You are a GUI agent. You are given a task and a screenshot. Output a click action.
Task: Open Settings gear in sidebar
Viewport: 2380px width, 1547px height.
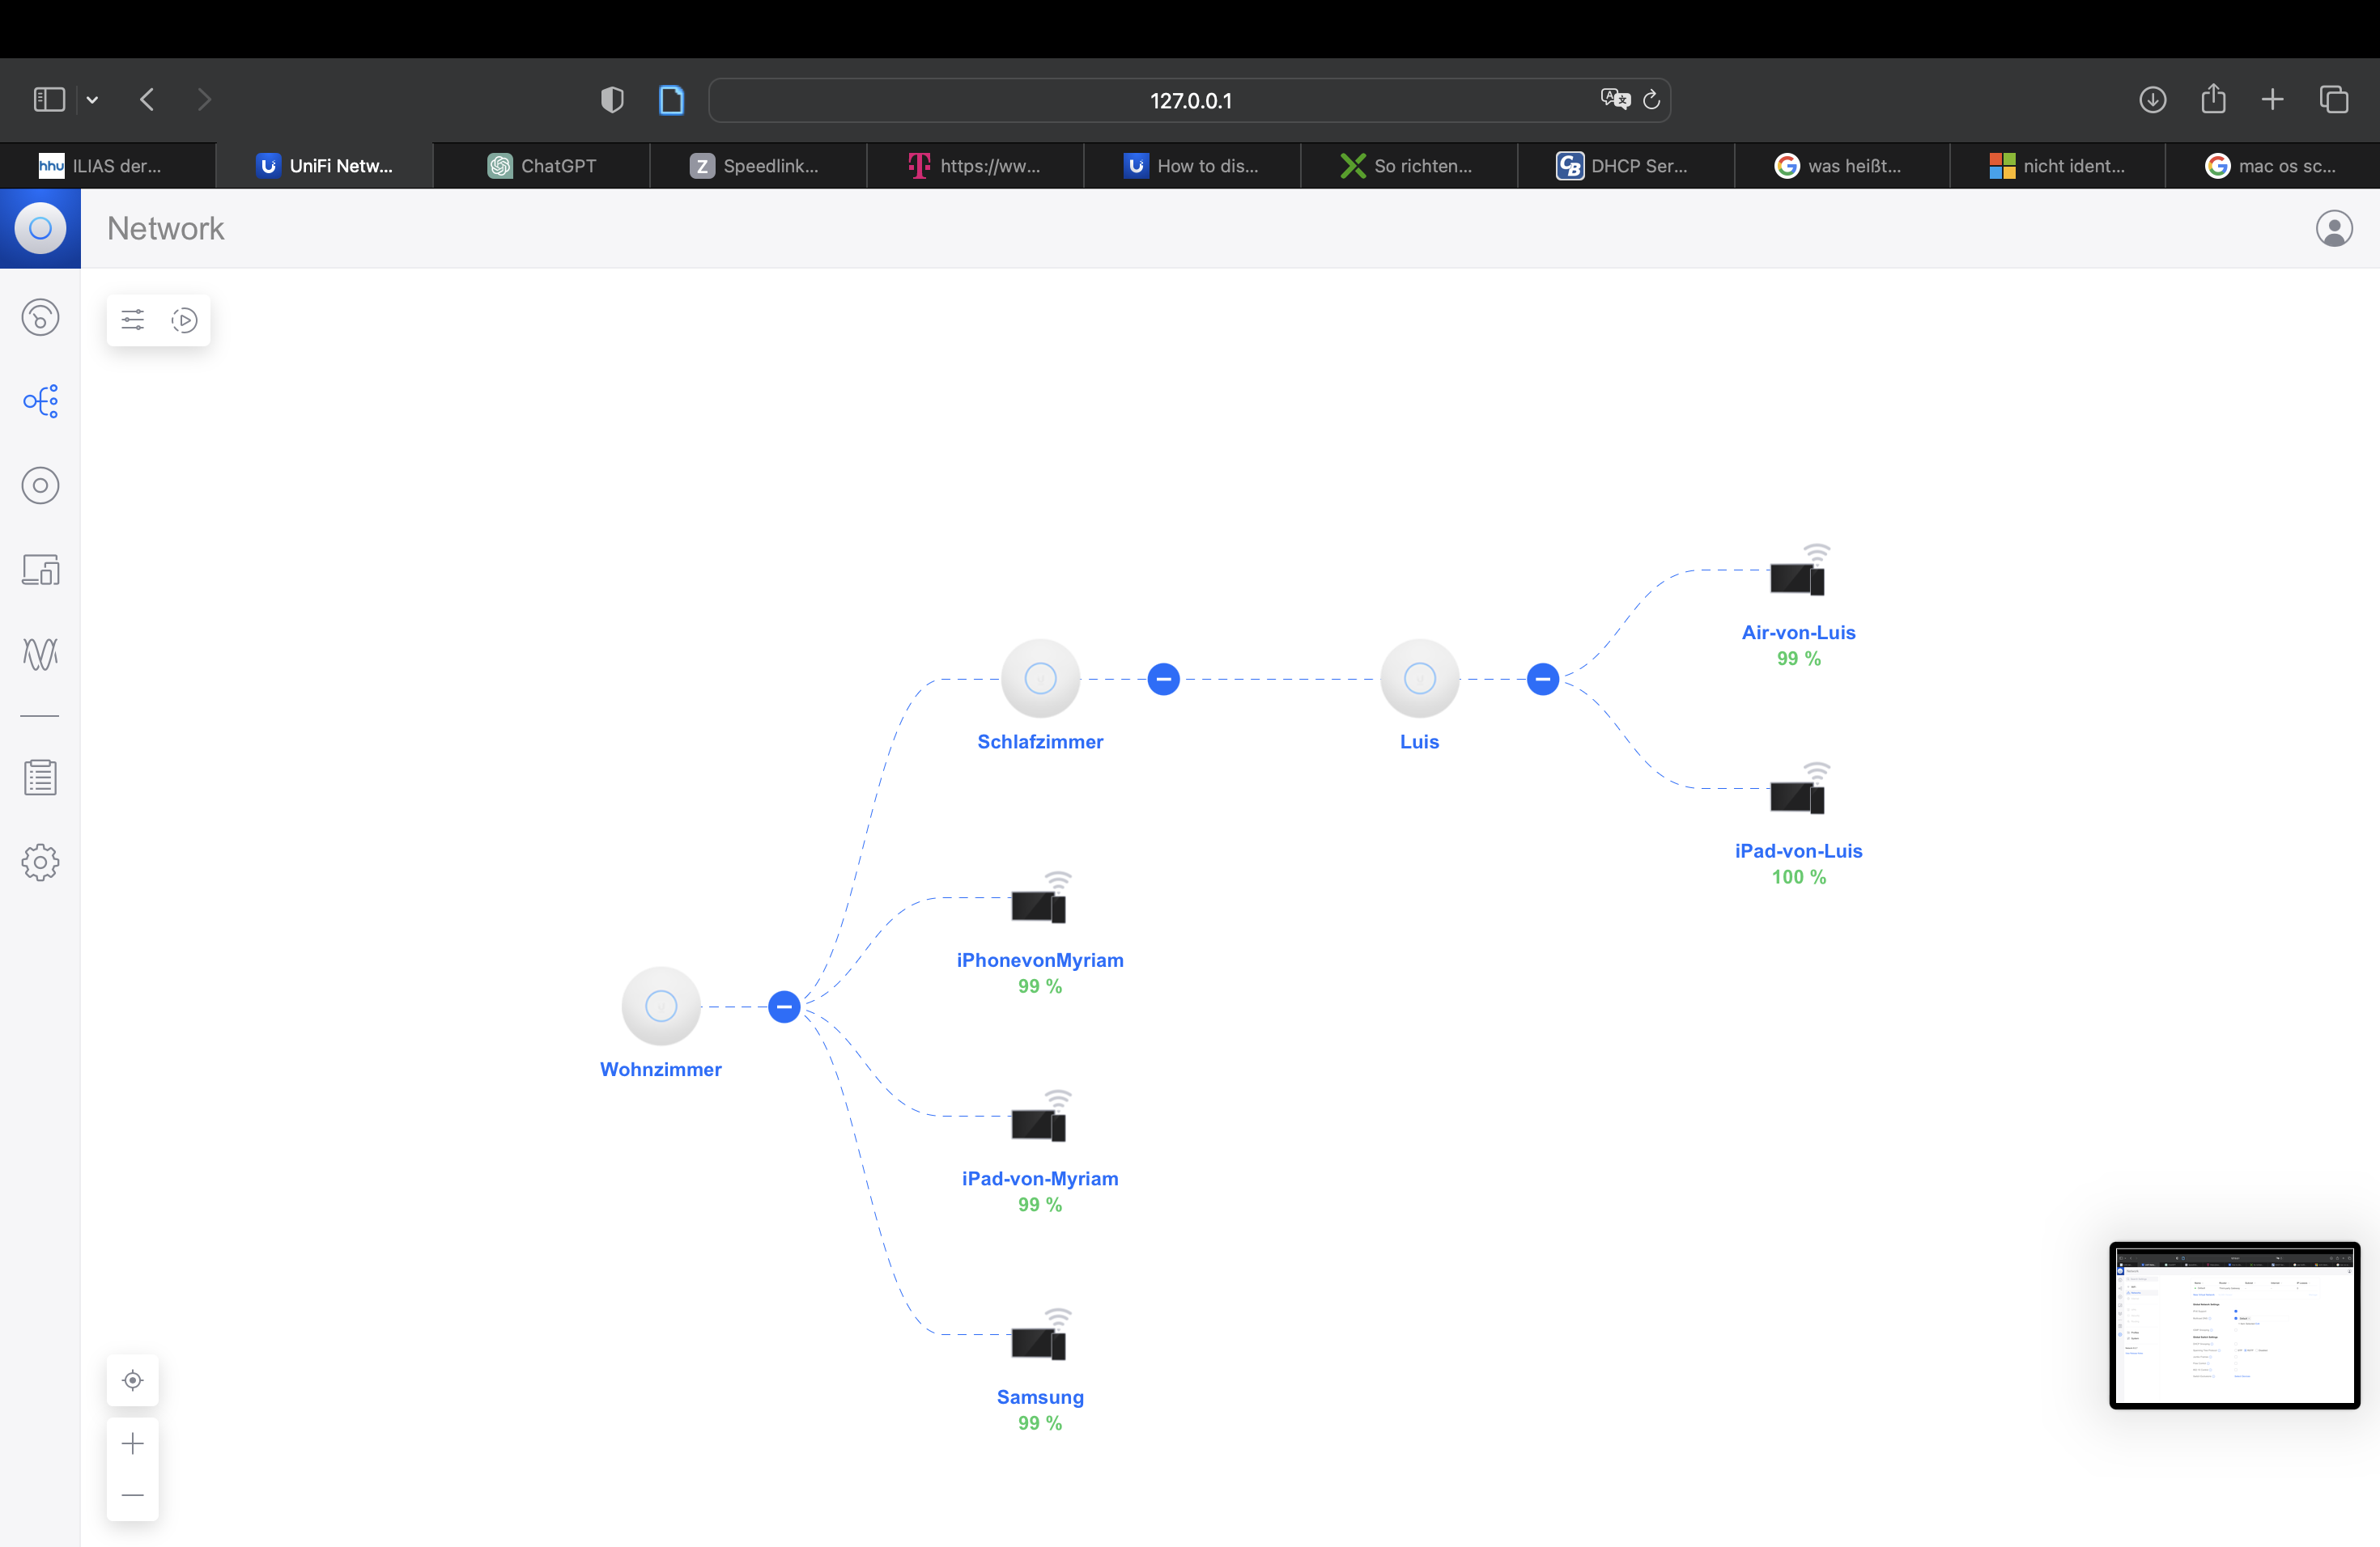(x=40, y=862)
